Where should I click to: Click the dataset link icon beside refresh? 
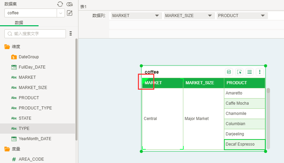point(70,4)
